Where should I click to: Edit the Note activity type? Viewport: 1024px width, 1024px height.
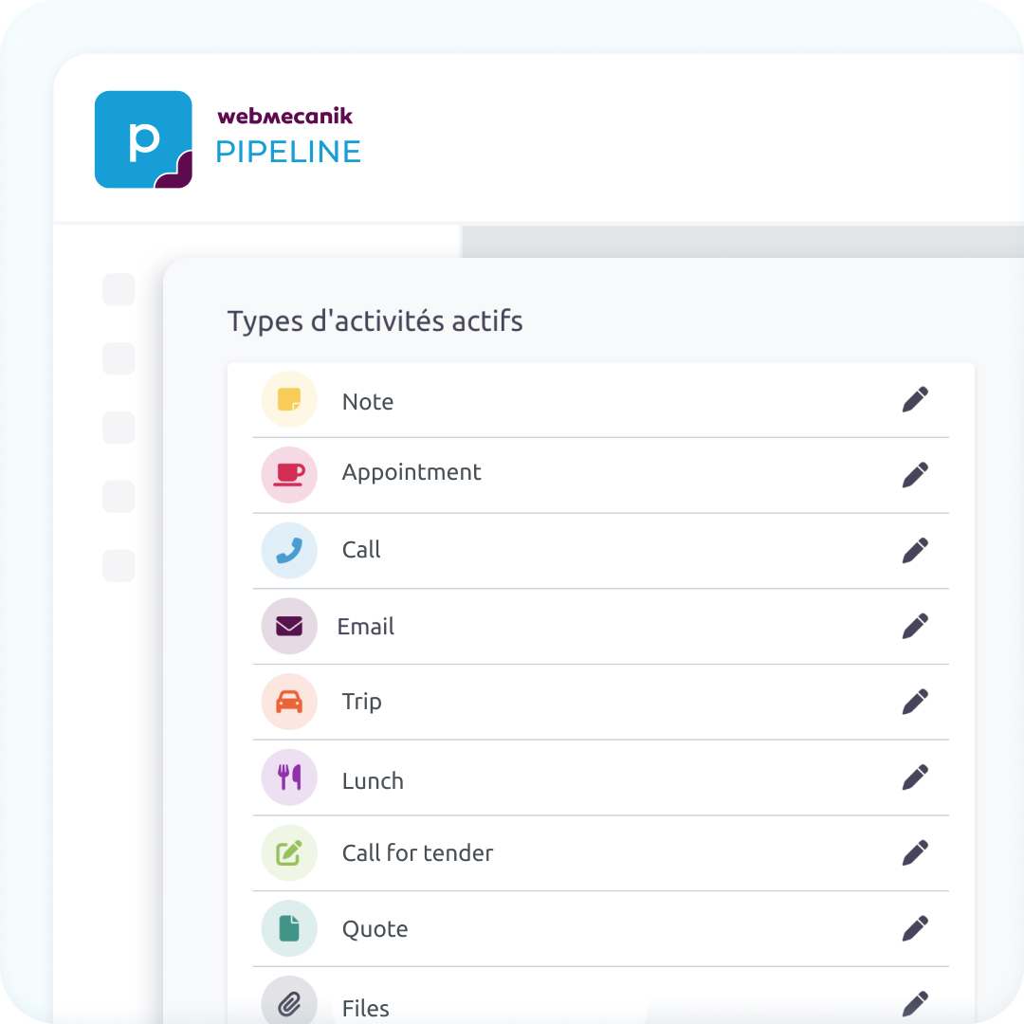(915, 400)
